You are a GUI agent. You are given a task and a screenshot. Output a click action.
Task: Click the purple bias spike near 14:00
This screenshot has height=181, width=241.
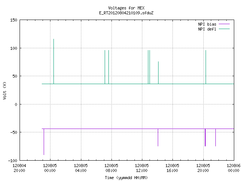pos(158,137)
